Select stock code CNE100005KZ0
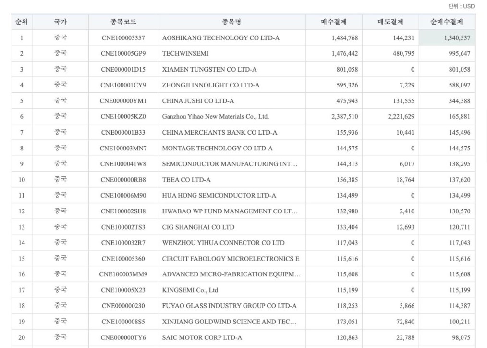 click(x=123, y=116)
